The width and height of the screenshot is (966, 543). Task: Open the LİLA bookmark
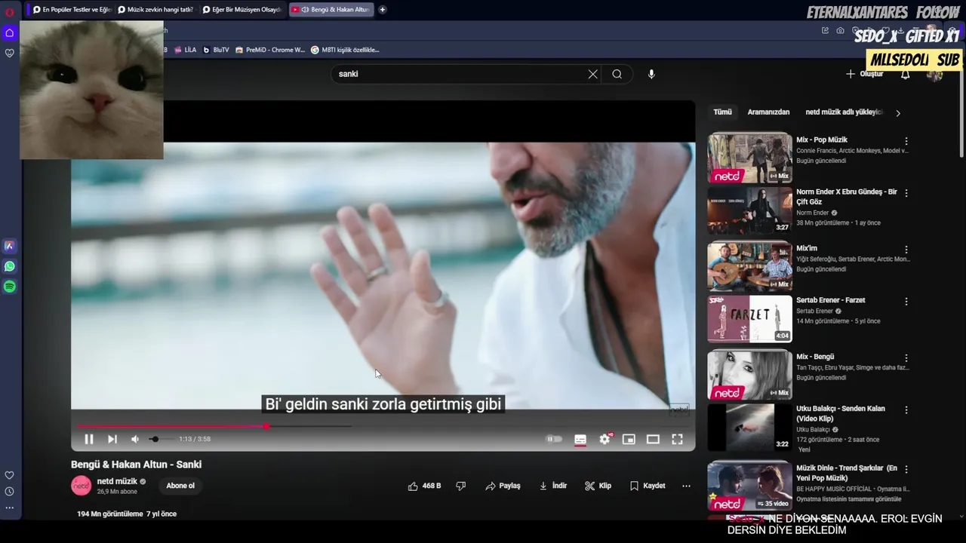click(185, 50)
